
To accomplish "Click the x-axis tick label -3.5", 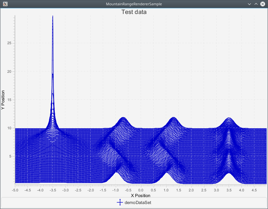I will [53, 190].
